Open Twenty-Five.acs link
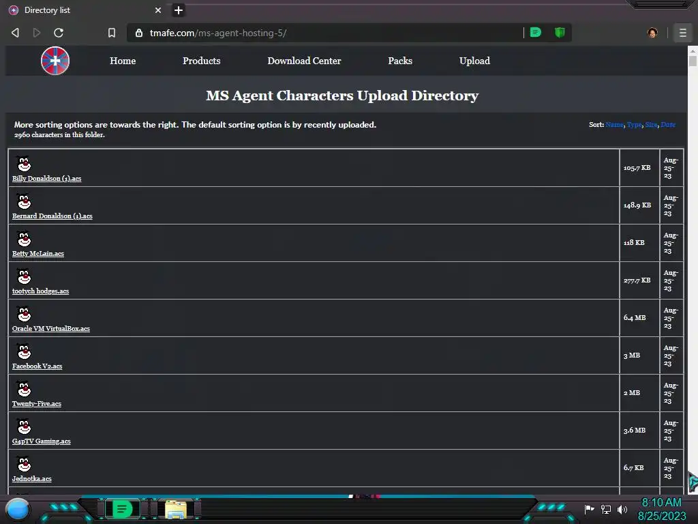The width and height of the screenshot is (698, 524). [37, 404]
